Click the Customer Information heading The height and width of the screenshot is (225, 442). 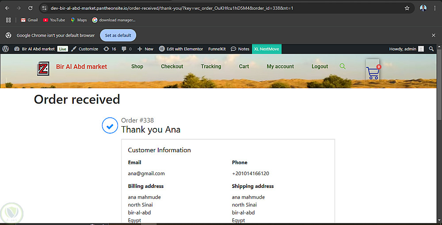pyautogui.click(x=159, y=150)
